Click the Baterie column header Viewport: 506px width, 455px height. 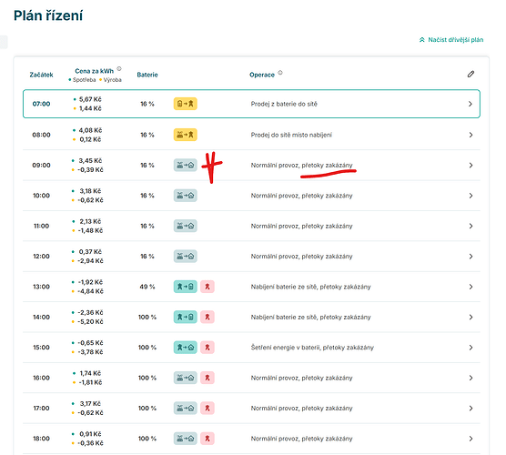click(147, 75)
